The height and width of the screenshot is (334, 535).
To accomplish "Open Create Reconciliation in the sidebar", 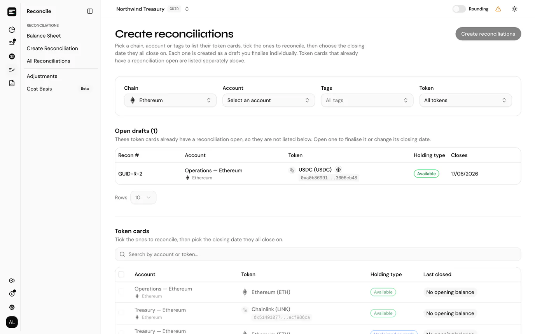I will (x=52, y=48).
